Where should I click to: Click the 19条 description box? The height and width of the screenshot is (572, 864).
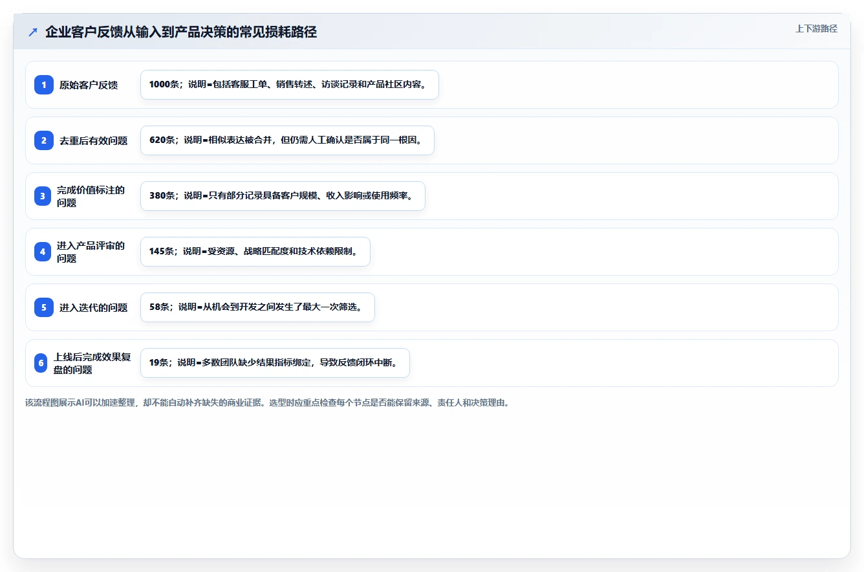pos(275,363)
